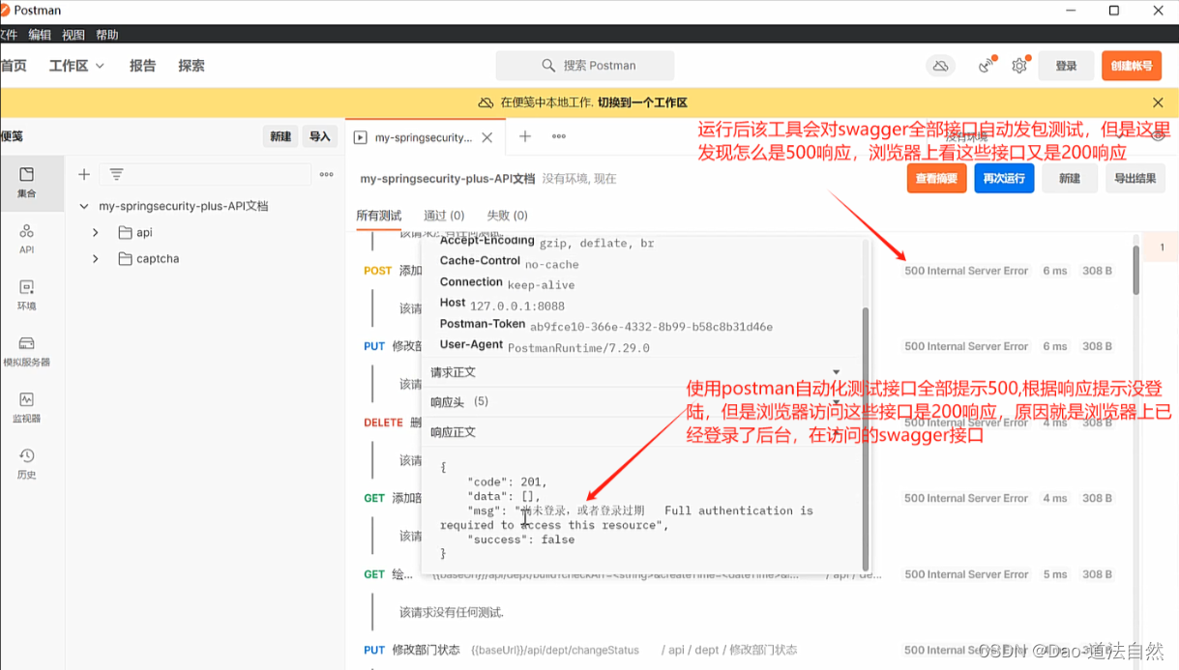Open the Edit menu

(40, 35)
